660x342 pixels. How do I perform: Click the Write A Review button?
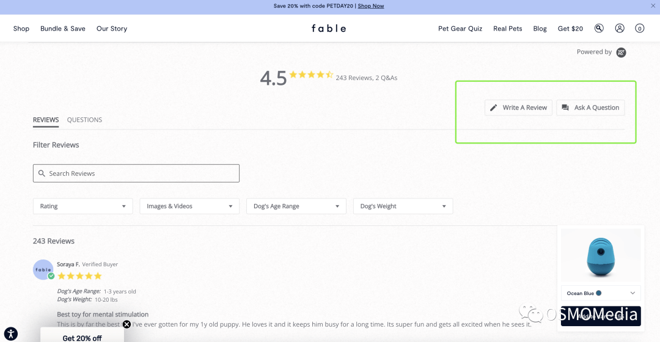(x=518, y=107)
